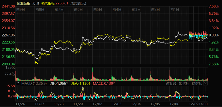Select the 前5日 day marker
222x107 pixels.
(98, 10)
